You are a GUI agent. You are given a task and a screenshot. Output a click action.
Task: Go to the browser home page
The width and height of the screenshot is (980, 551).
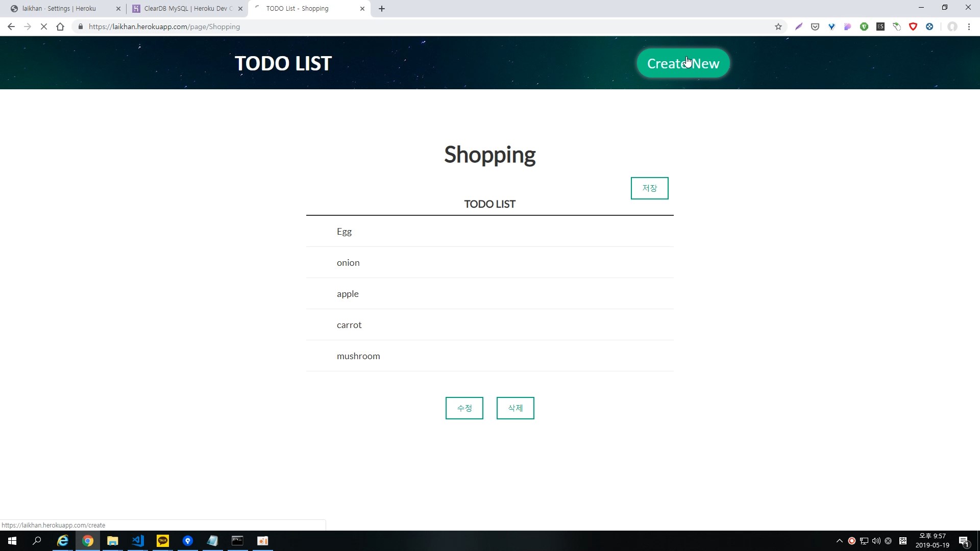60,27
